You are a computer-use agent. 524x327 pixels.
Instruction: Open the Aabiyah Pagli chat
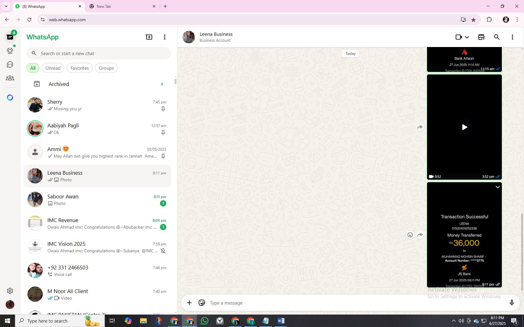97,129
